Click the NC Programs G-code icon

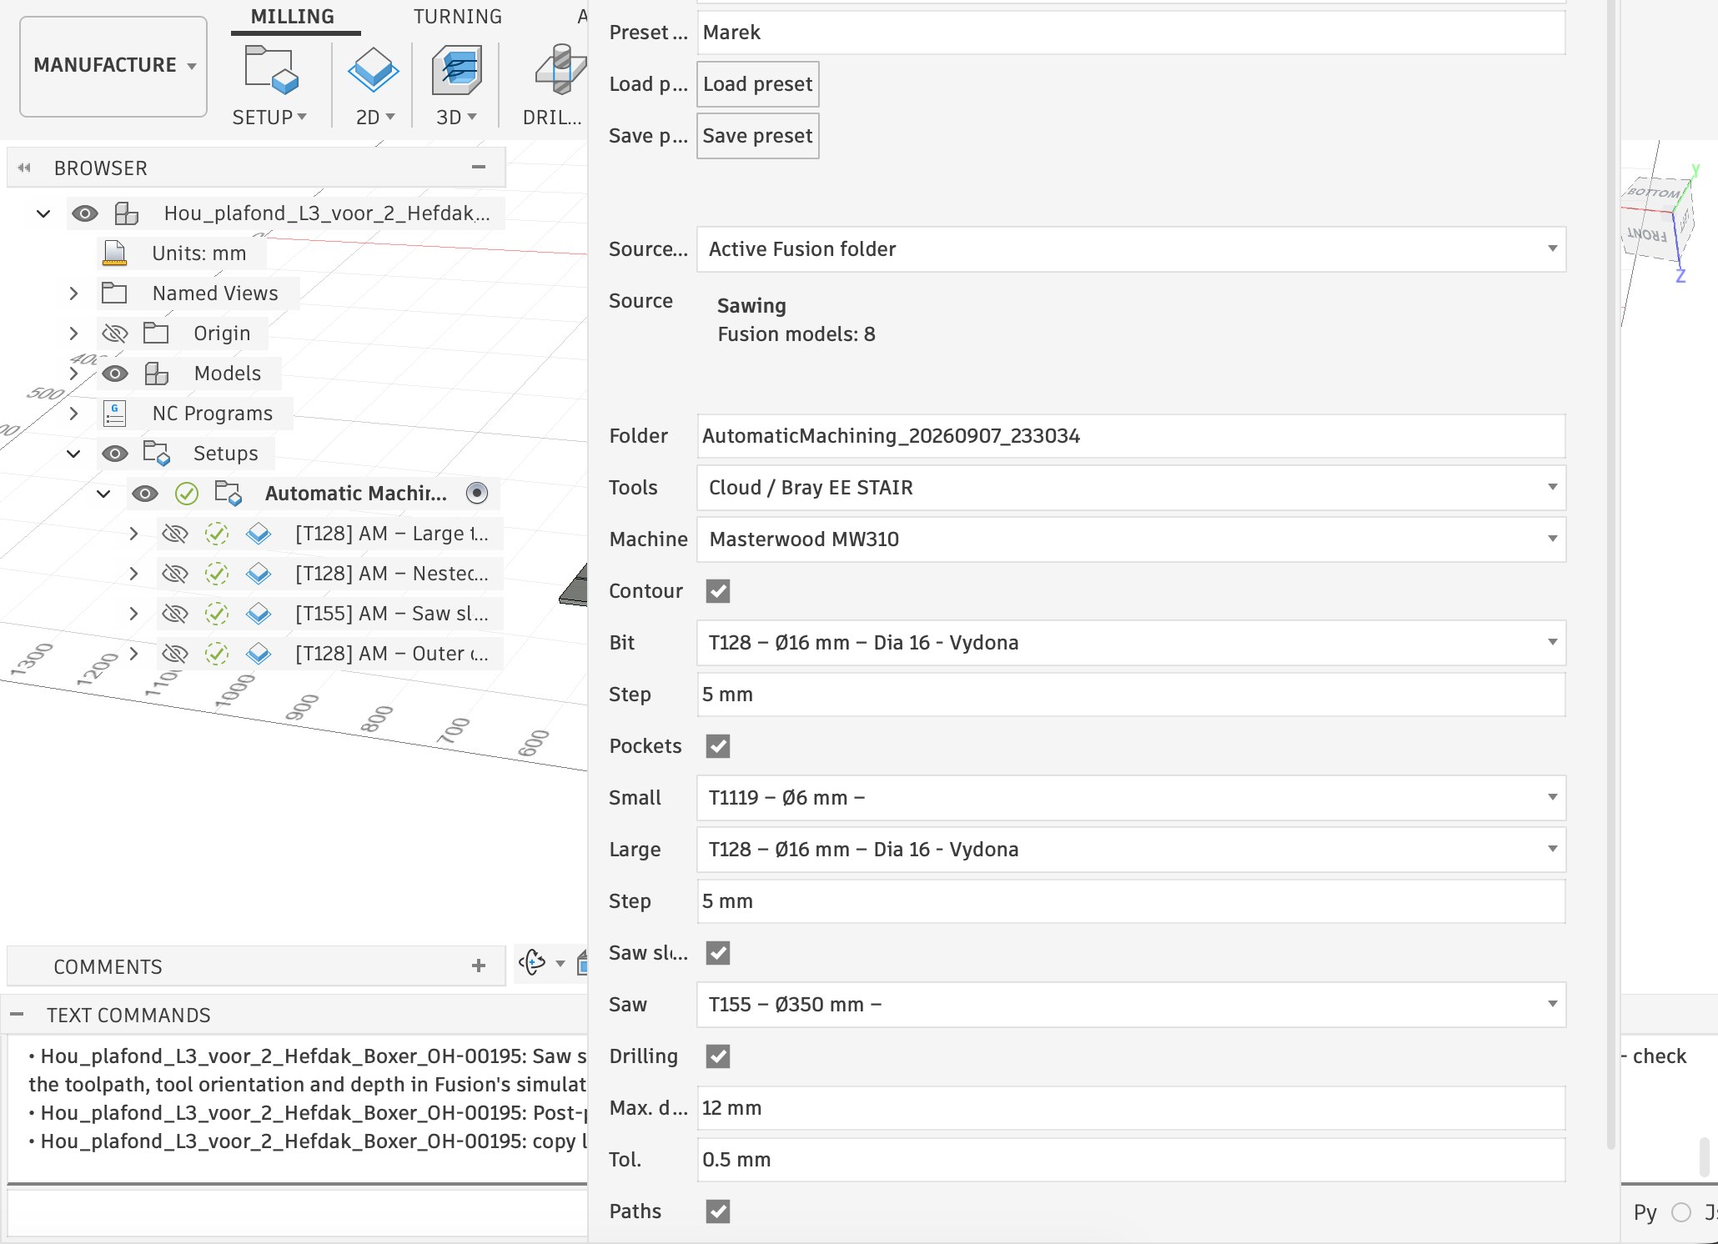click(x=115, y=414)
